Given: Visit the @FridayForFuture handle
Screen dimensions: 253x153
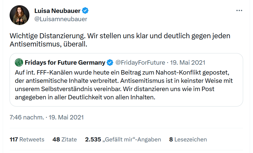Looking at the screenshot, I should tap(140, 62).
